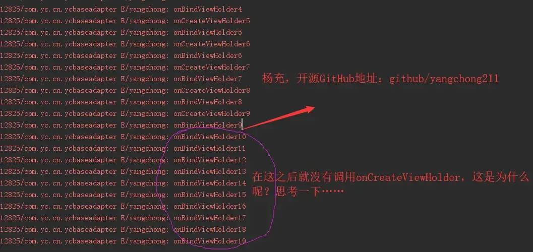The width and height of the screenshot is (533, 252).
Task: Click the github/yangchong211 address text
Action: [x=444, y=79]
